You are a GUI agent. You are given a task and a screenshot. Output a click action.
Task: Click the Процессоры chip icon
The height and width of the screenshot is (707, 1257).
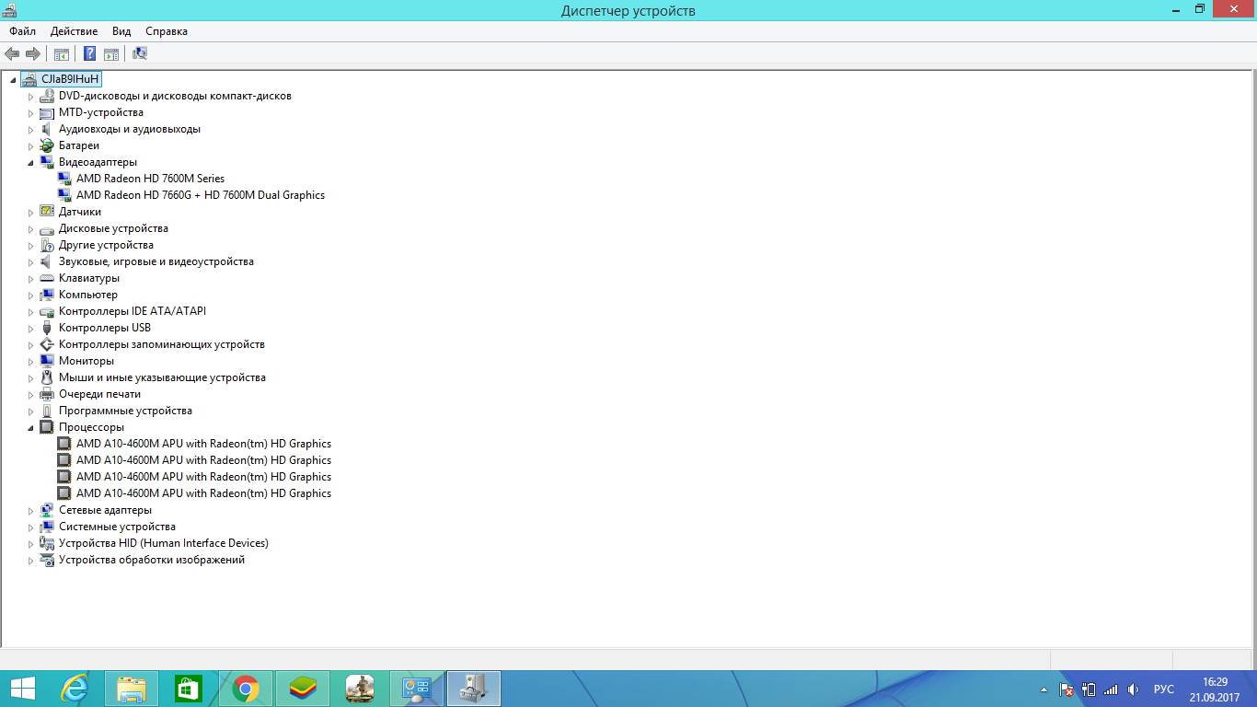point(47,427)
